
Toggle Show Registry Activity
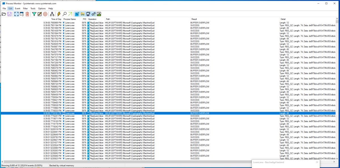click(x=77, y=14)
